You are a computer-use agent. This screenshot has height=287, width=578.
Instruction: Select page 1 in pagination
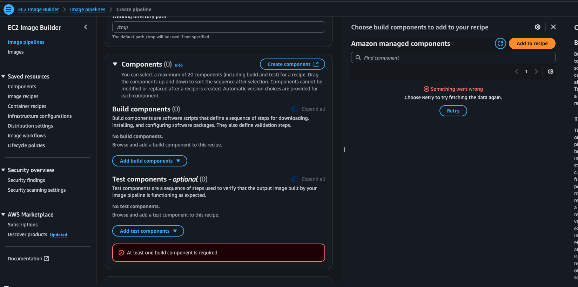526,71
